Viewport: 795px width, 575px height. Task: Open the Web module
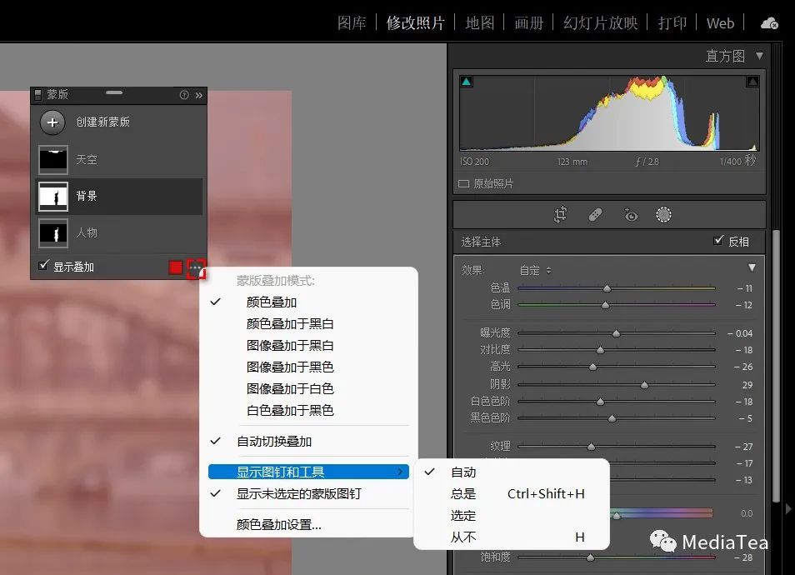click(720, 23)
